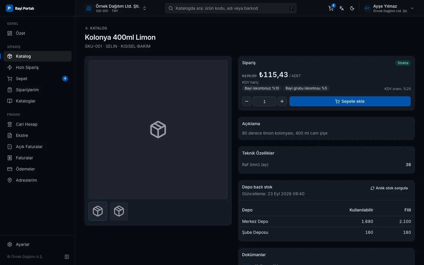424x265 pixels.
Task: Open Adreslerim in sidebar
Action: tap(37, 180)
